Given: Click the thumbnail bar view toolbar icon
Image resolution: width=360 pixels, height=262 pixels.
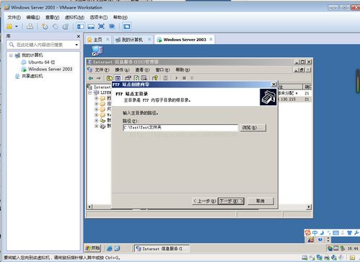Looking at the screenshot, I should pyautogui.click(x=91, y=26).
